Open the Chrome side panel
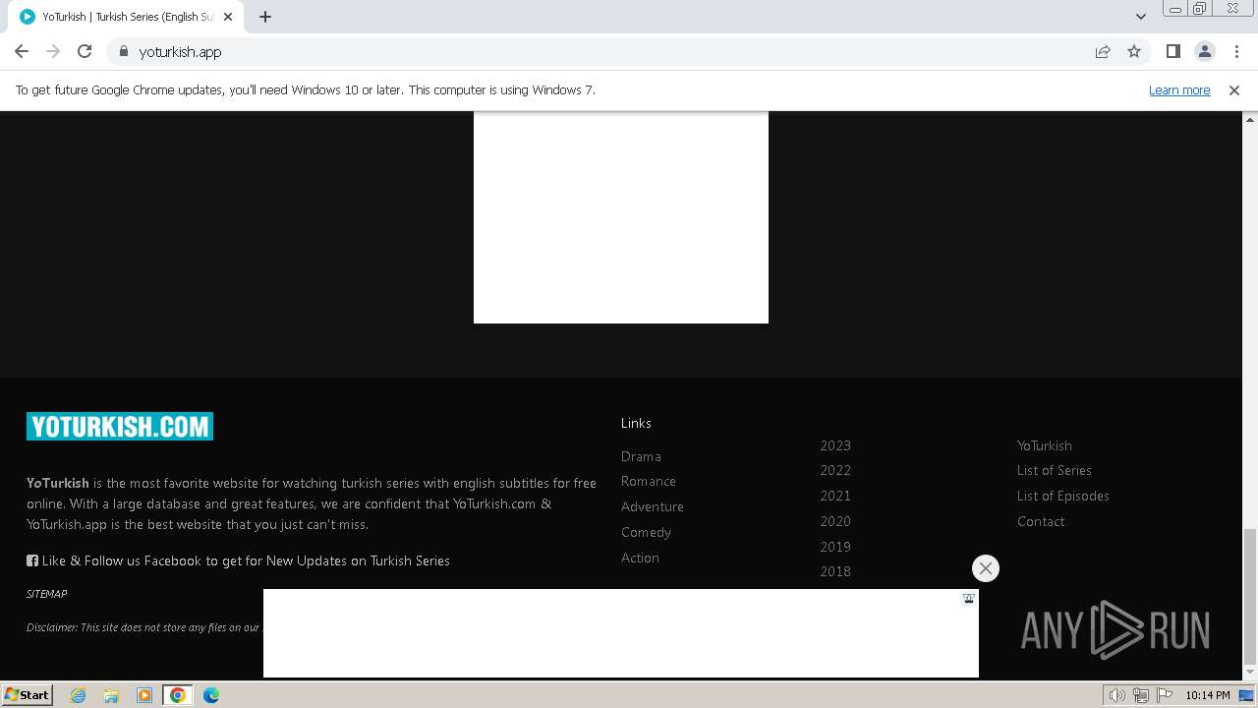This screenshot has height=708, width=1258. [x=1172, y=51]
